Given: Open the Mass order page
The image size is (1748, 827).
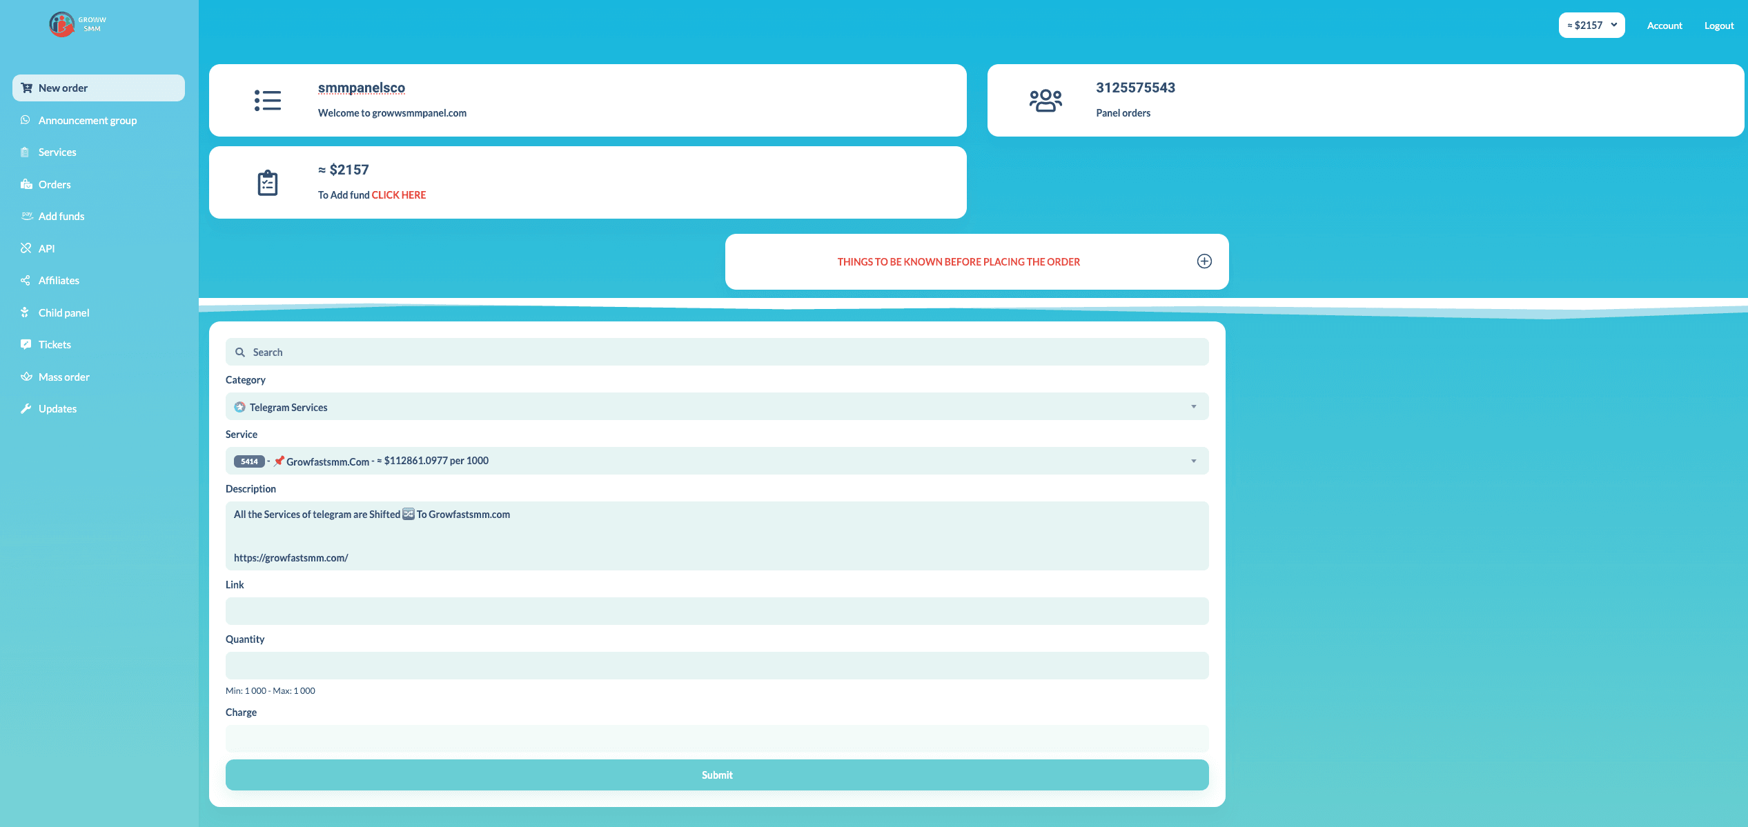Looking at the screenshot, I should [63, 377].
